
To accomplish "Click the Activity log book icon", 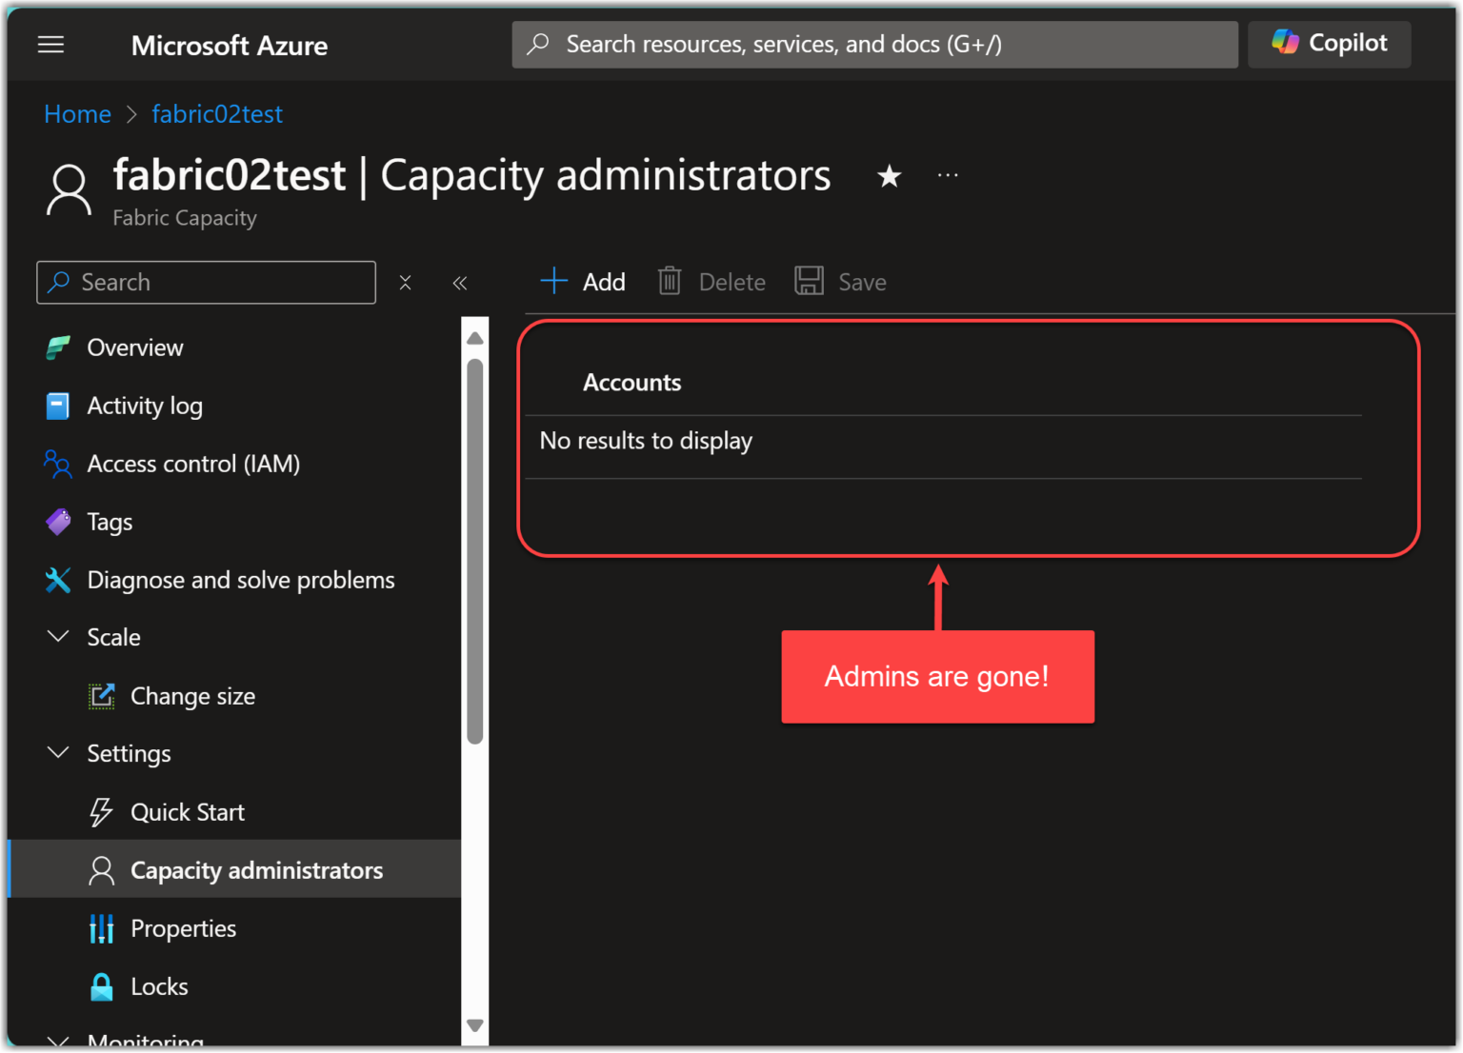I will tap(58, 407).
